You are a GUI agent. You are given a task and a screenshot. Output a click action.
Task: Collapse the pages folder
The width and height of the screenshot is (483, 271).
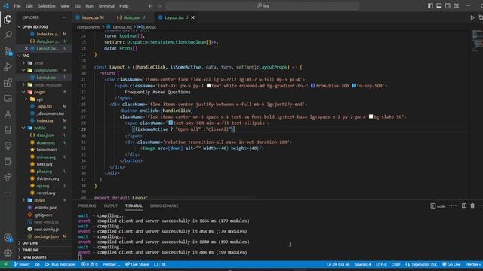[x=23, y=92]
